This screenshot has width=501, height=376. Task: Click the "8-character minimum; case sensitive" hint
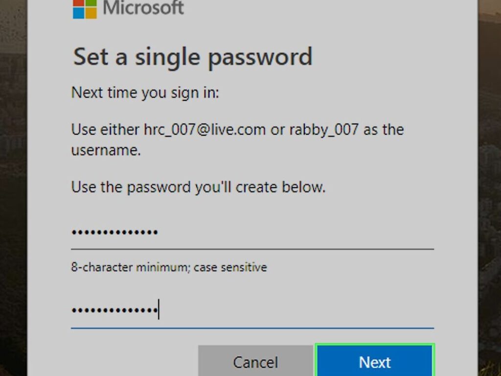(x=169, y=267)
